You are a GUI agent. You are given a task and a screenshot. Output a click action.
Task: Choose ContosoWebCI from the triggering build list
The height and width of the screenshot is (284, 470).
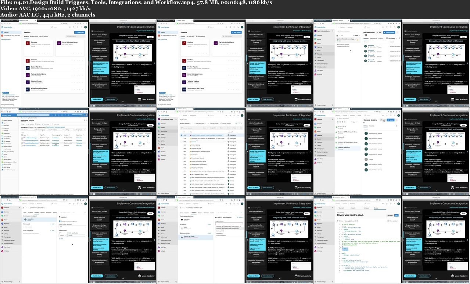[x=221, y=235]
